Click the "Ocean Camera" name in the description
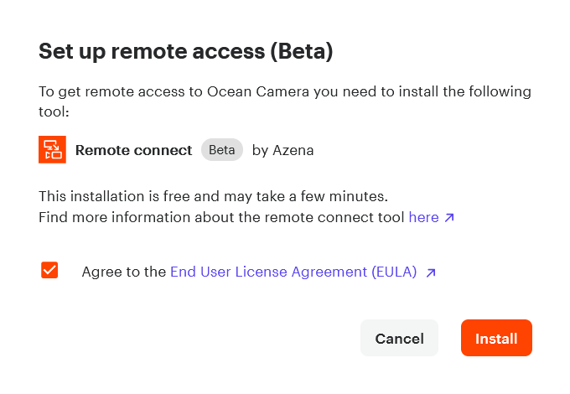Image resolution: width=570 pixels, height=394 pixels. (x=258, y=91)
